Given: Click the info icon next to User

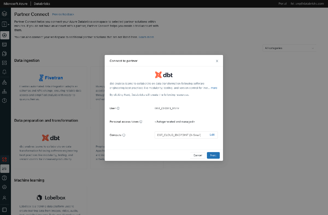Looking at the screenshot, I should tap(118, 108).
